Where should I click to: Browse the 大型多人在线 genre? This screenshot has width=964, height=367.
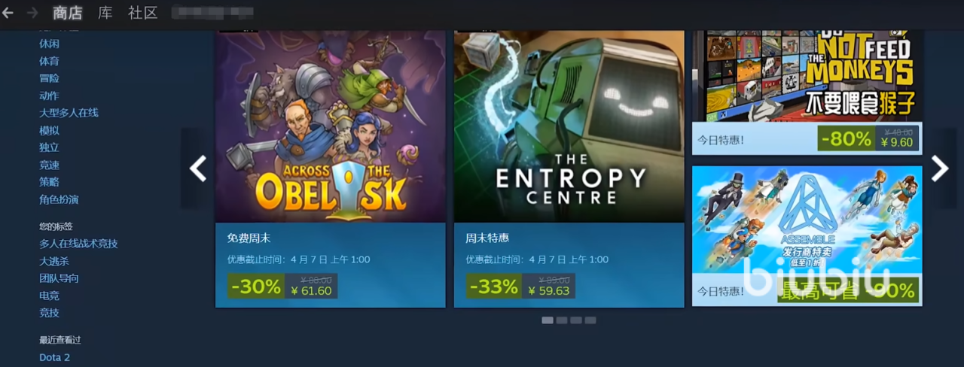69,113
